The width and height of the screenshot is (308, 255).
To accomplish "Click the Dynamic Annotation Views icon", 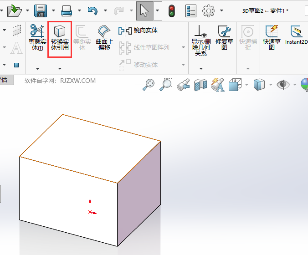I will click(x=218, y=85).
